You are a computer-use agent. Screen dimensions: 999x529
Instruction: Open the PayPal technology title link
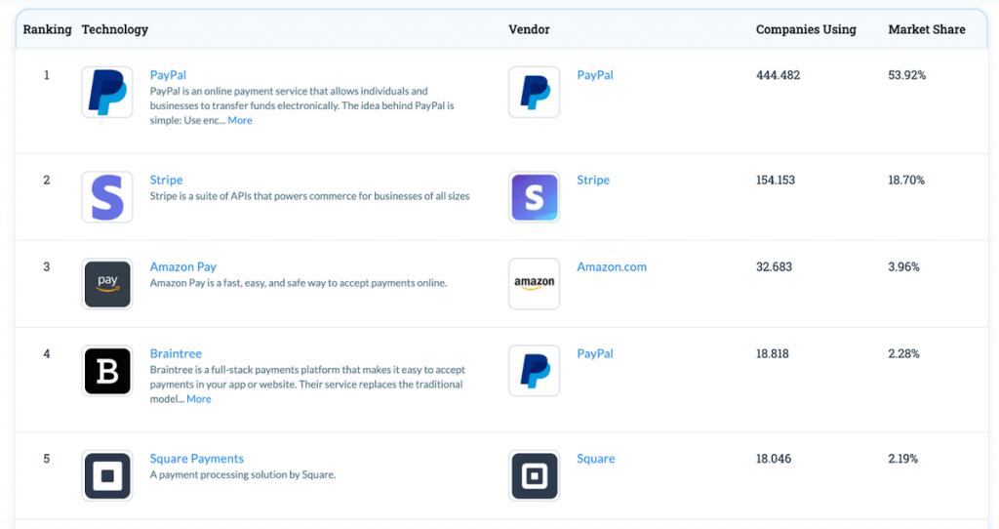click(168, 75)
